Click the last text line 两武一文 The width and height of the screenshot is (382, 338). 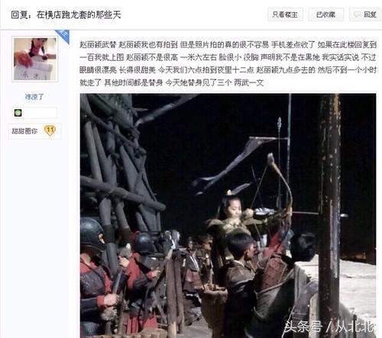pyautogui.click(x=249, y=82)
